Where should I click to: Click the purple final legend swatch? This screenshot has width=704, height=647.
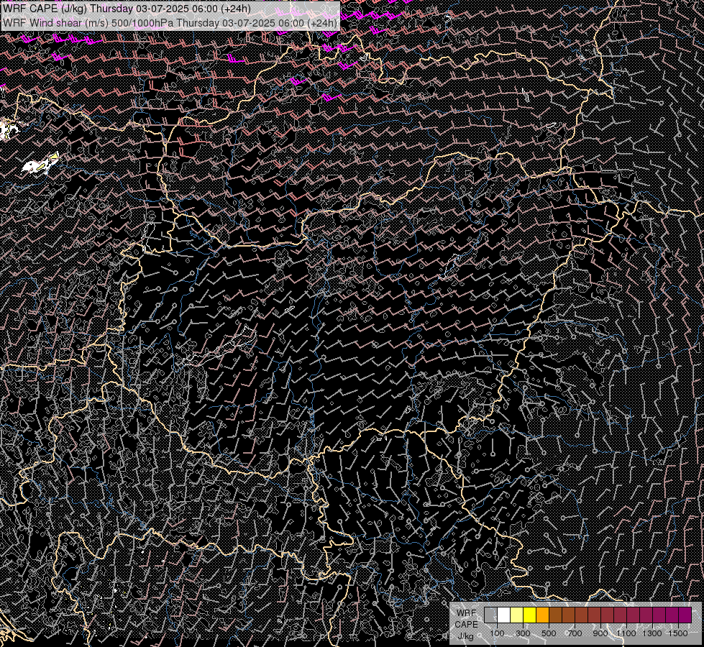685,615
